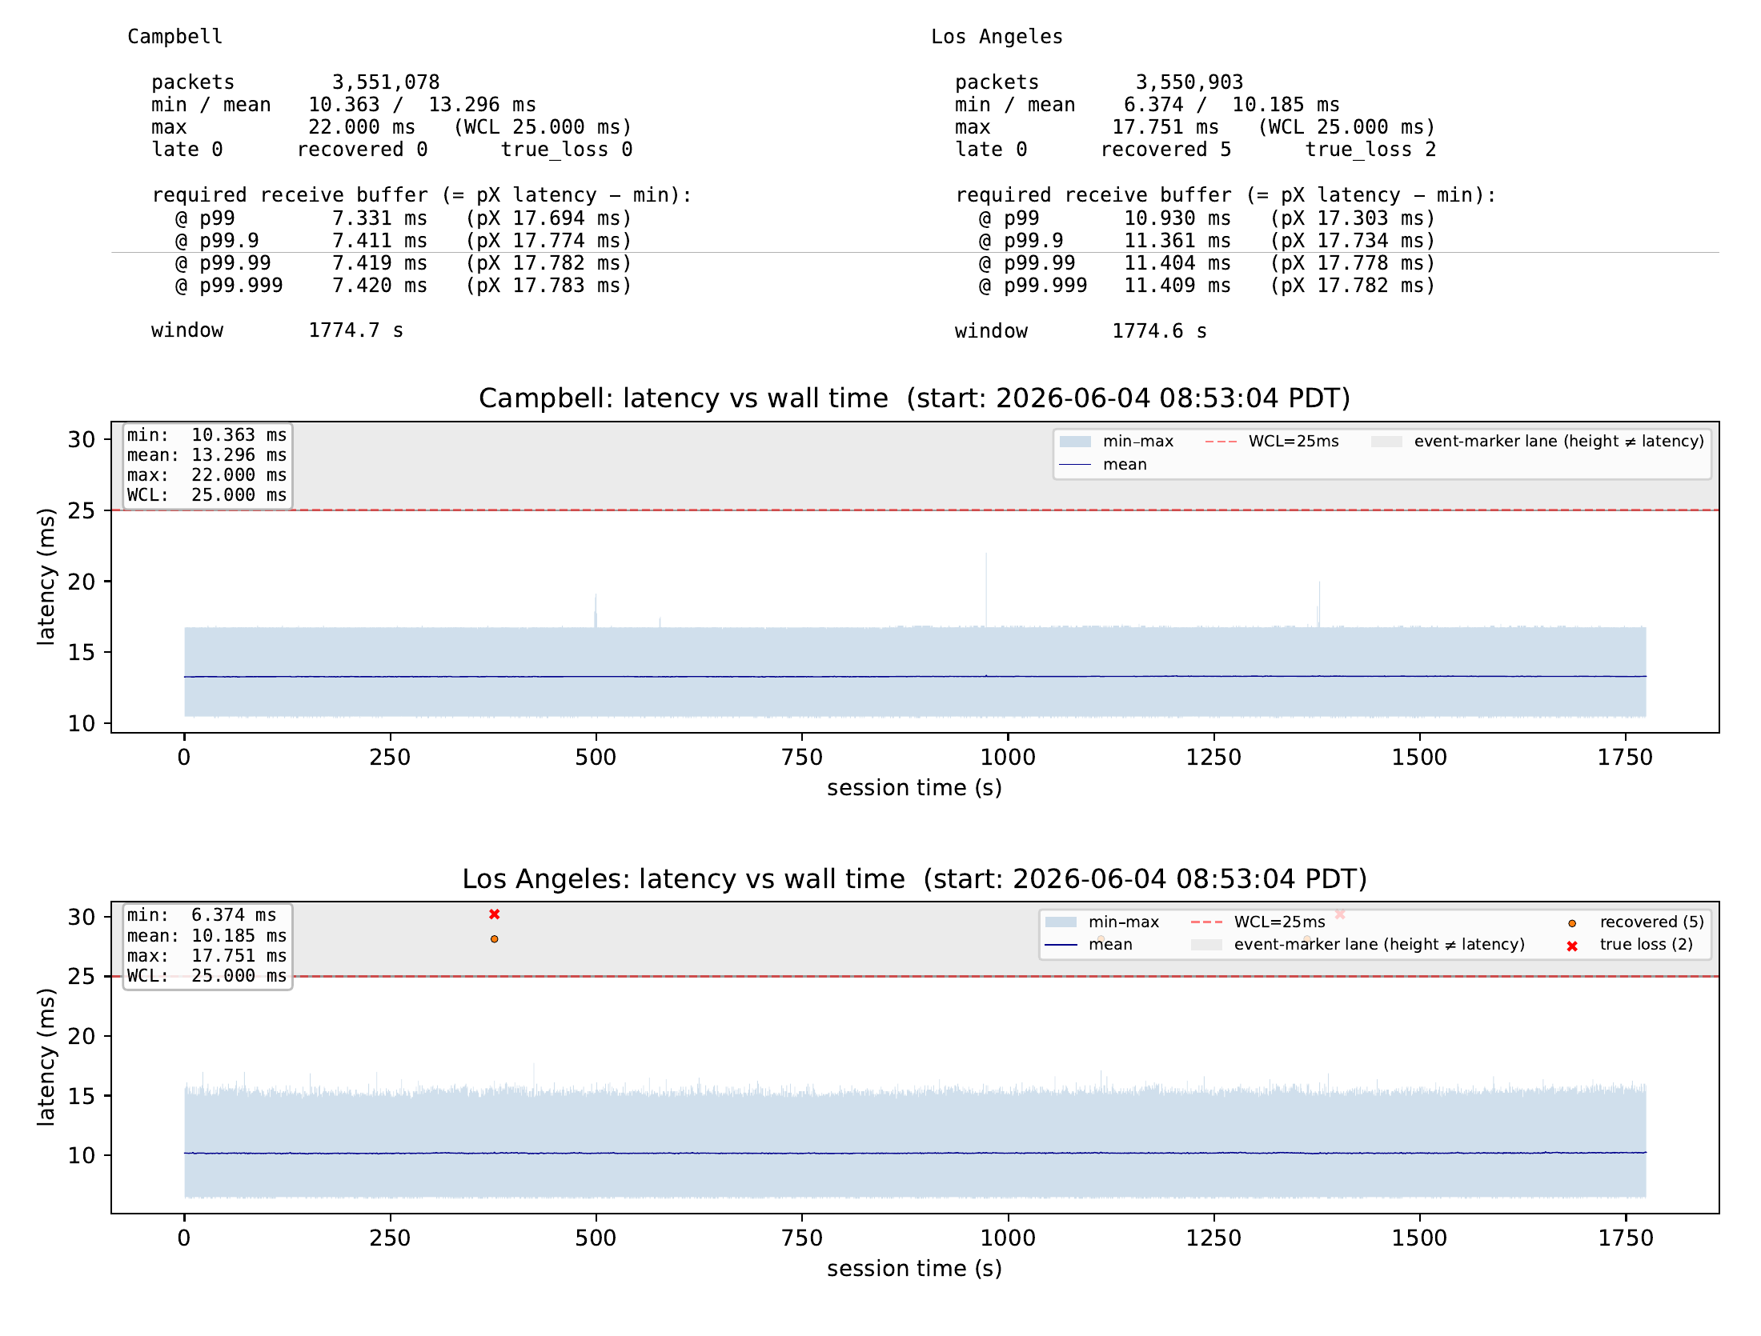Click 'session time (s)' label under Los Angeles plot
Image resolution: width=1761 pixels, height=1336 pixels.
[x=915, y=1269]
